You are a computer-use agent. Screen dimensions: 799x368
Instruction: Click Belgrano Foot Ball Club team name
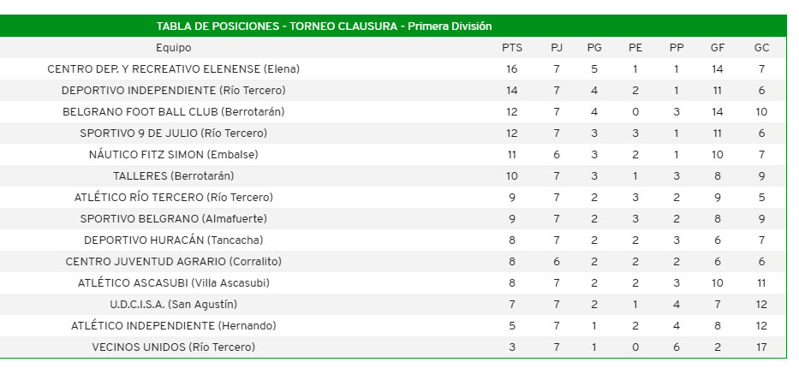tap(173, 112)
